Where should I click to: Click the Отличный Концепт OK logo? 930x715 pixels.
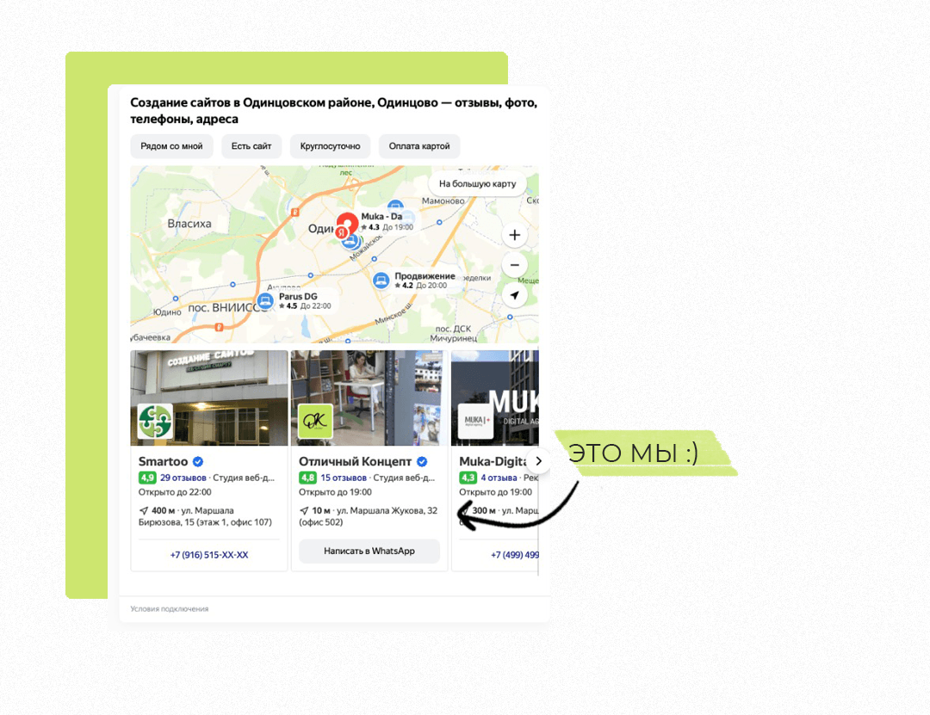[315, 421]
